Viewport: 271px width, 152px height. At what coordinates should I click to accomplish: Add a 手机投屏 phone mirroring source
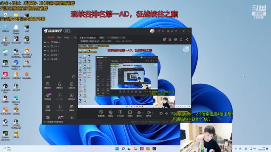pyautogui.click(x=120, y=113)
